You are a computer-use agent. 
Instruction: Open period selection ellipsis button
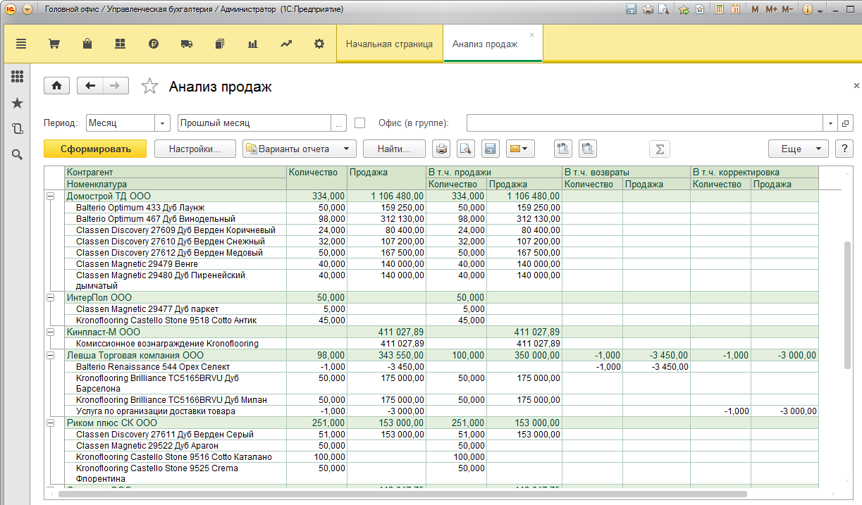click(x=339, y=123)
